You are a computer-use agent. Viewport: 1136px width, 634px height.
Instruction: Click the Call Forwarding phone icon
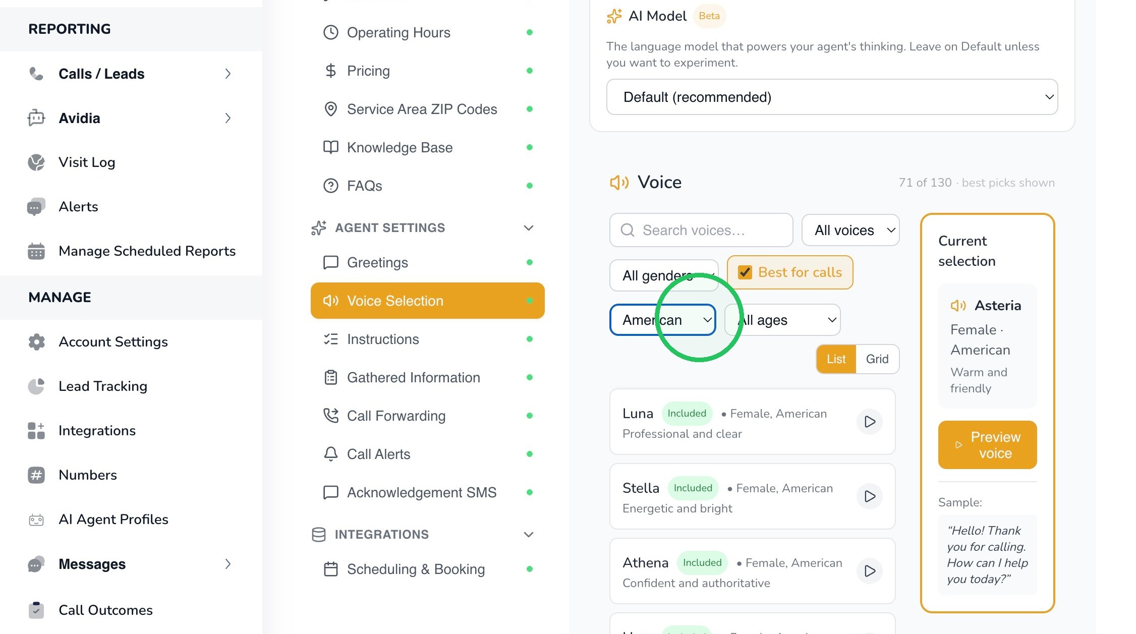tap(331, 416)
